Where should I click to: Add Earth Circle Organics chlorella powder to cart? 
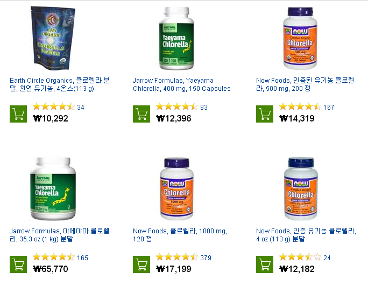(x=18, y=114)
